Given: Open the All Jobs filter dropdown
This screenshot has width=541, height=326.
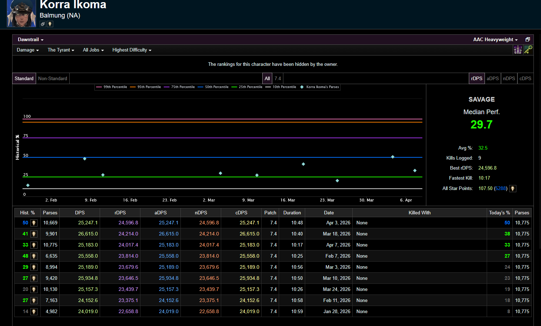Looking at the screenshot, I should point(93,50).
